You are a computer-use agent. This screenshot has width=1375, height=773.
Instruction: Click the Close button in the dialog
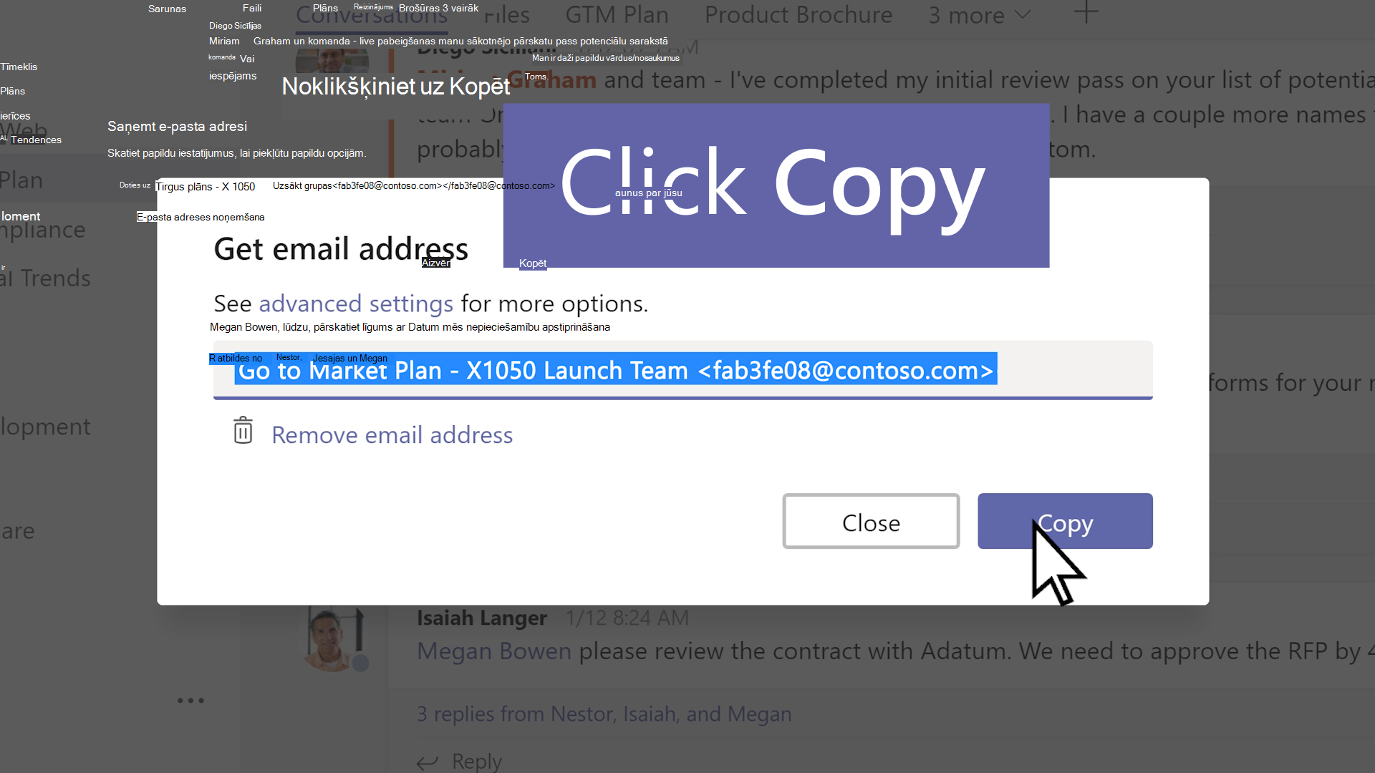coord(871,521)
